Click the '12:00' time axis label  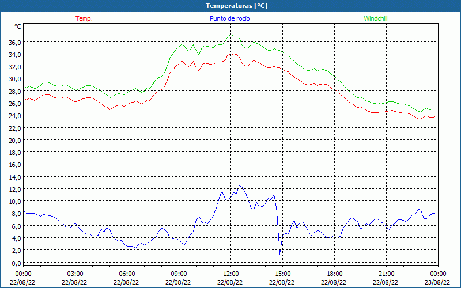click(x=231, y=274)
